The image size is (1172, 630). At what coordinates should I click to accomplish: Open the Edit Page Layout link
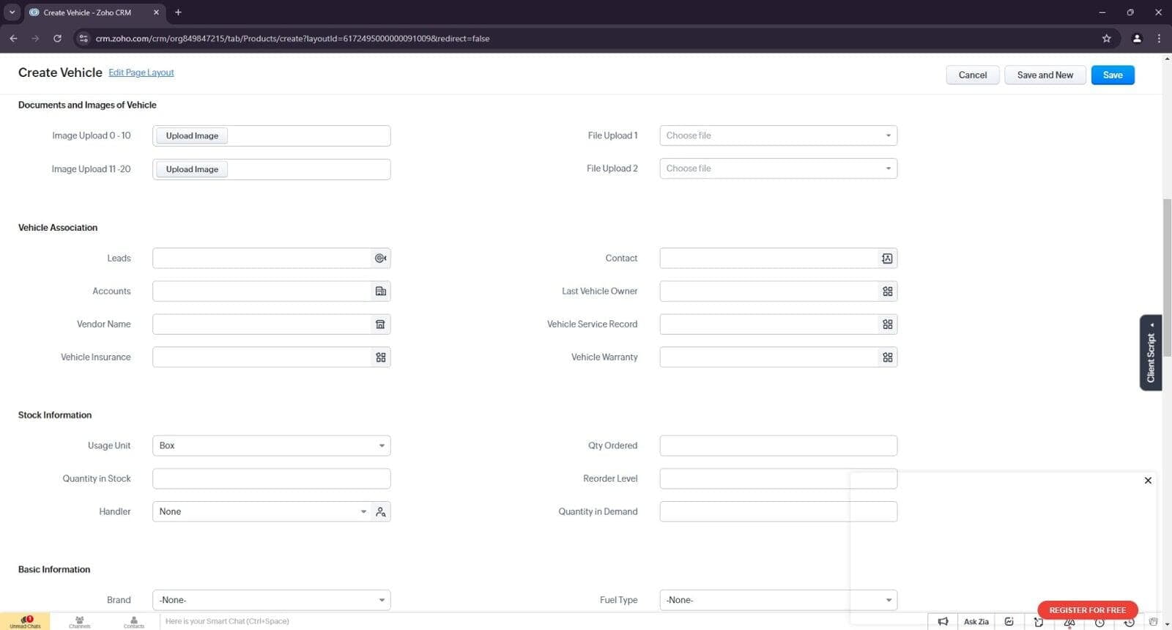tap(141, 73)
